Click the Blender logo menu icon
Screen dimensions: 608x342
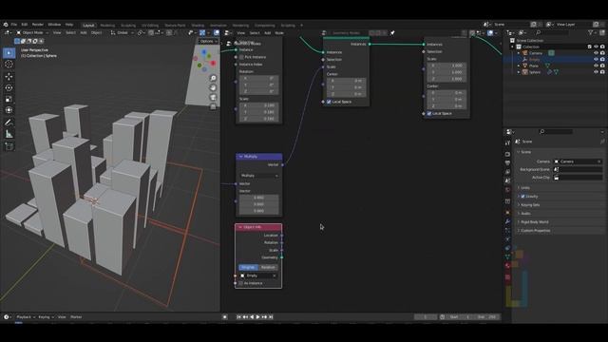click(x=6, y=25)
